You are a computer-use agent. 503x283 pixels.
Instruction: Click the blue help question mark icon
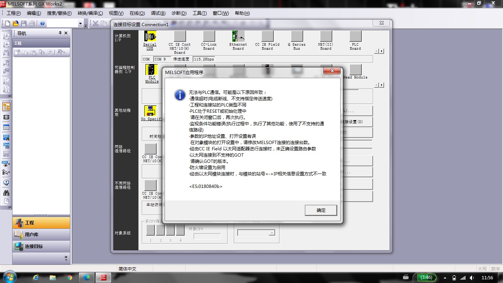click(42, 24)
